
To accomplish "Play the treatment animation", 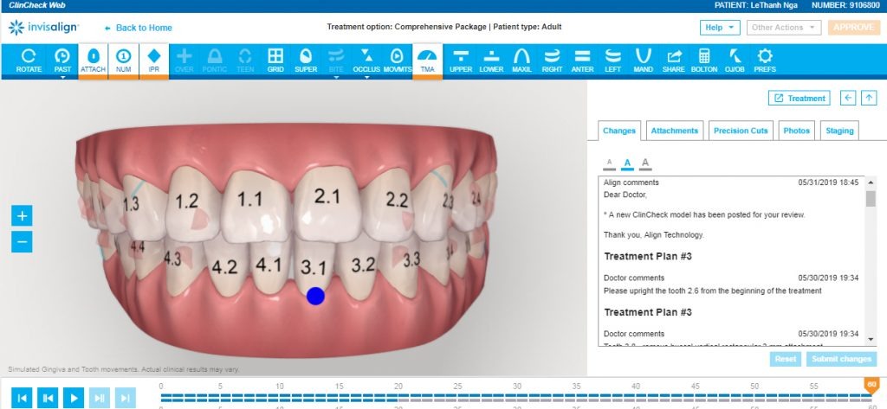I will [74, 398].
